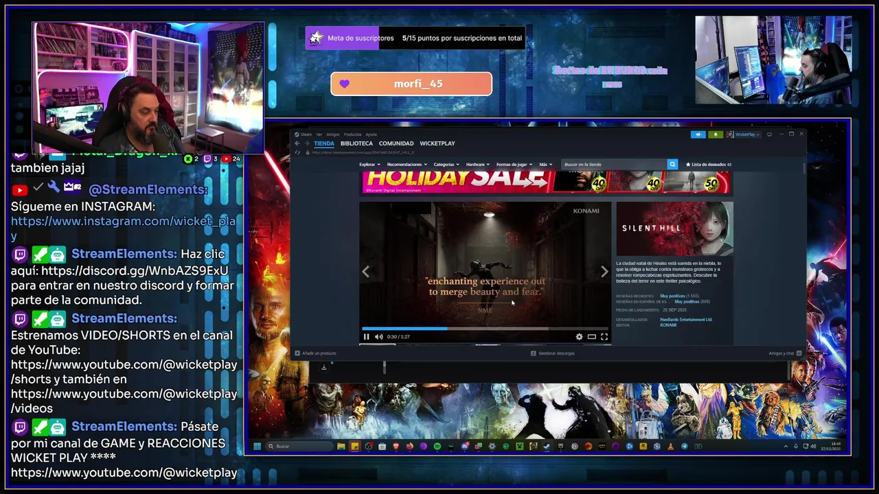Image resolution: width=879 pixels, height=494 pixels.
Task: Show the previous media with left arrow
Action: pos(365,272)
